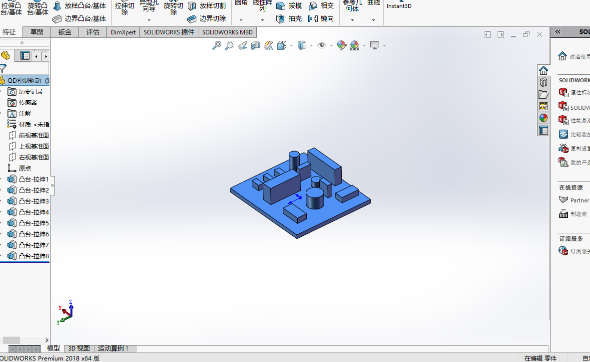Click the 镜向 mirror tool
This screenshot has height=362, width=590.
(321, 19)
